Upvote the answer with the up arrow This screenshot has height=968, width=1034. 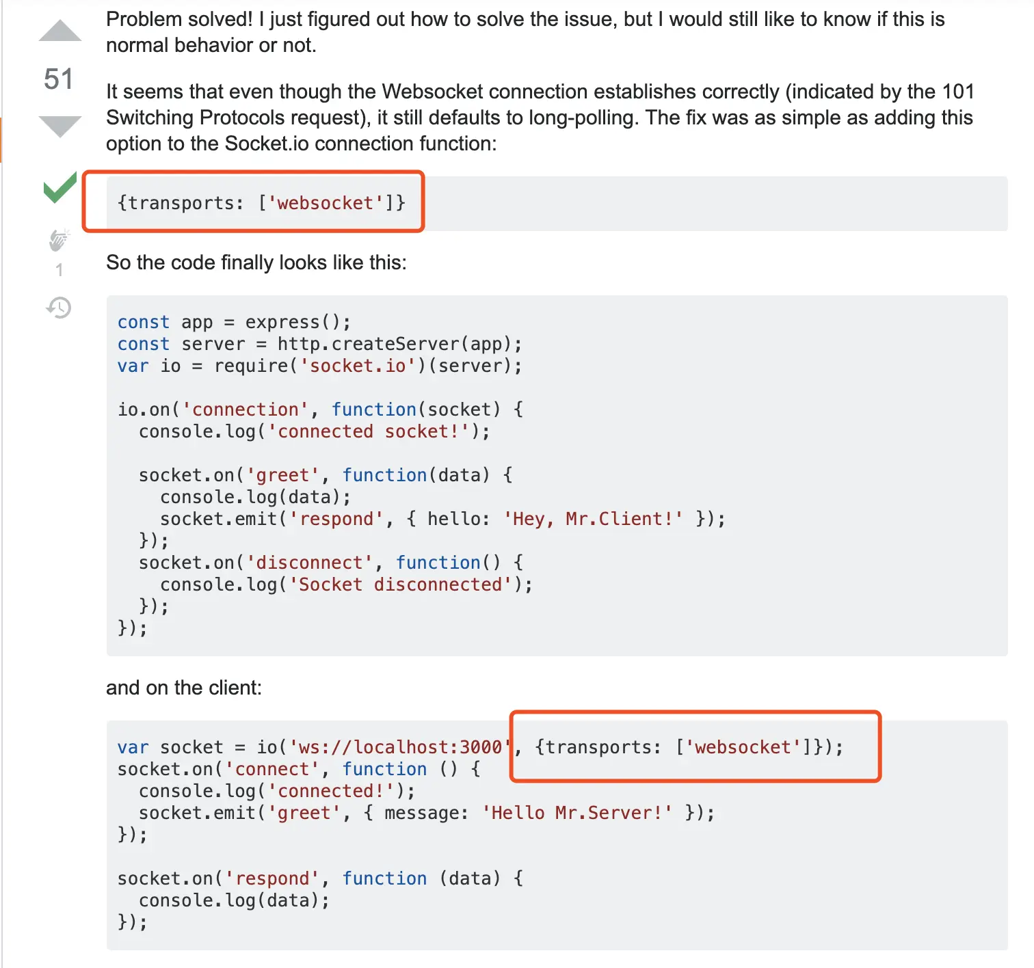tap(60, 31)
